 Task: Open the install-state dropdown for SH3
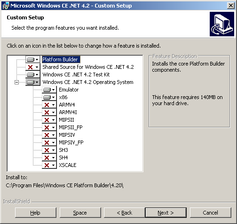click(54, 150)
